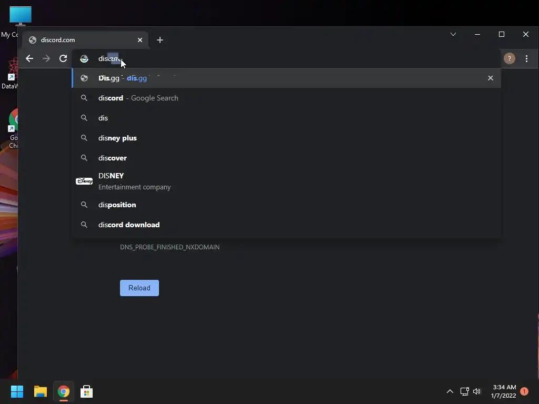Click the DNS_PROBE_FINISHED_NXDOMAIN error text
This screenshot has height=404, width=539.
169,247
